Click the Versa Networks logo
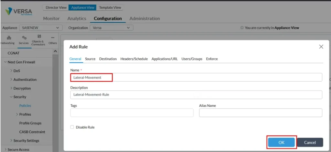Screen dimensions: 331x152 coord(19,12)
